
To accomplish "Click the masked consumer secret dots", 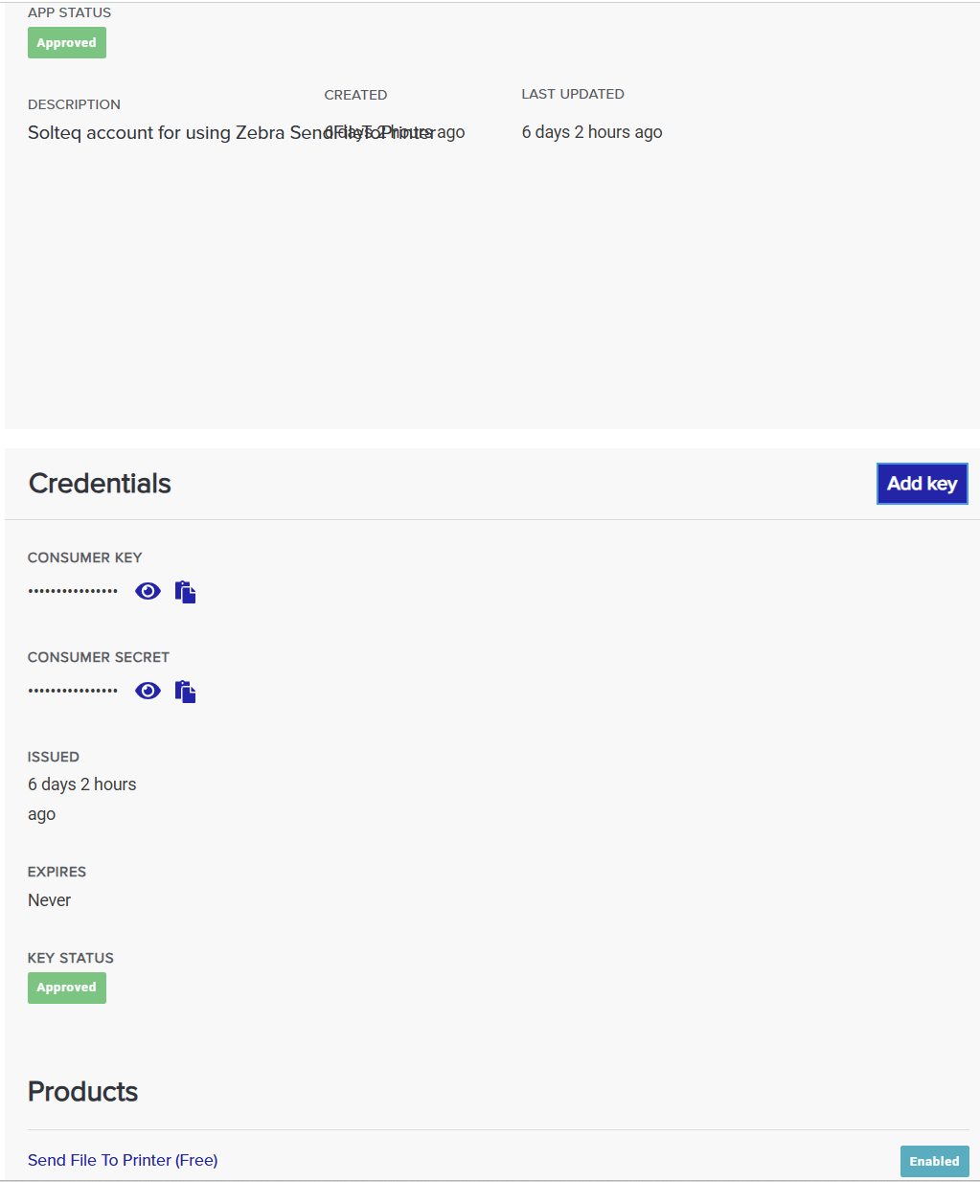I will [x=73, y=691].
